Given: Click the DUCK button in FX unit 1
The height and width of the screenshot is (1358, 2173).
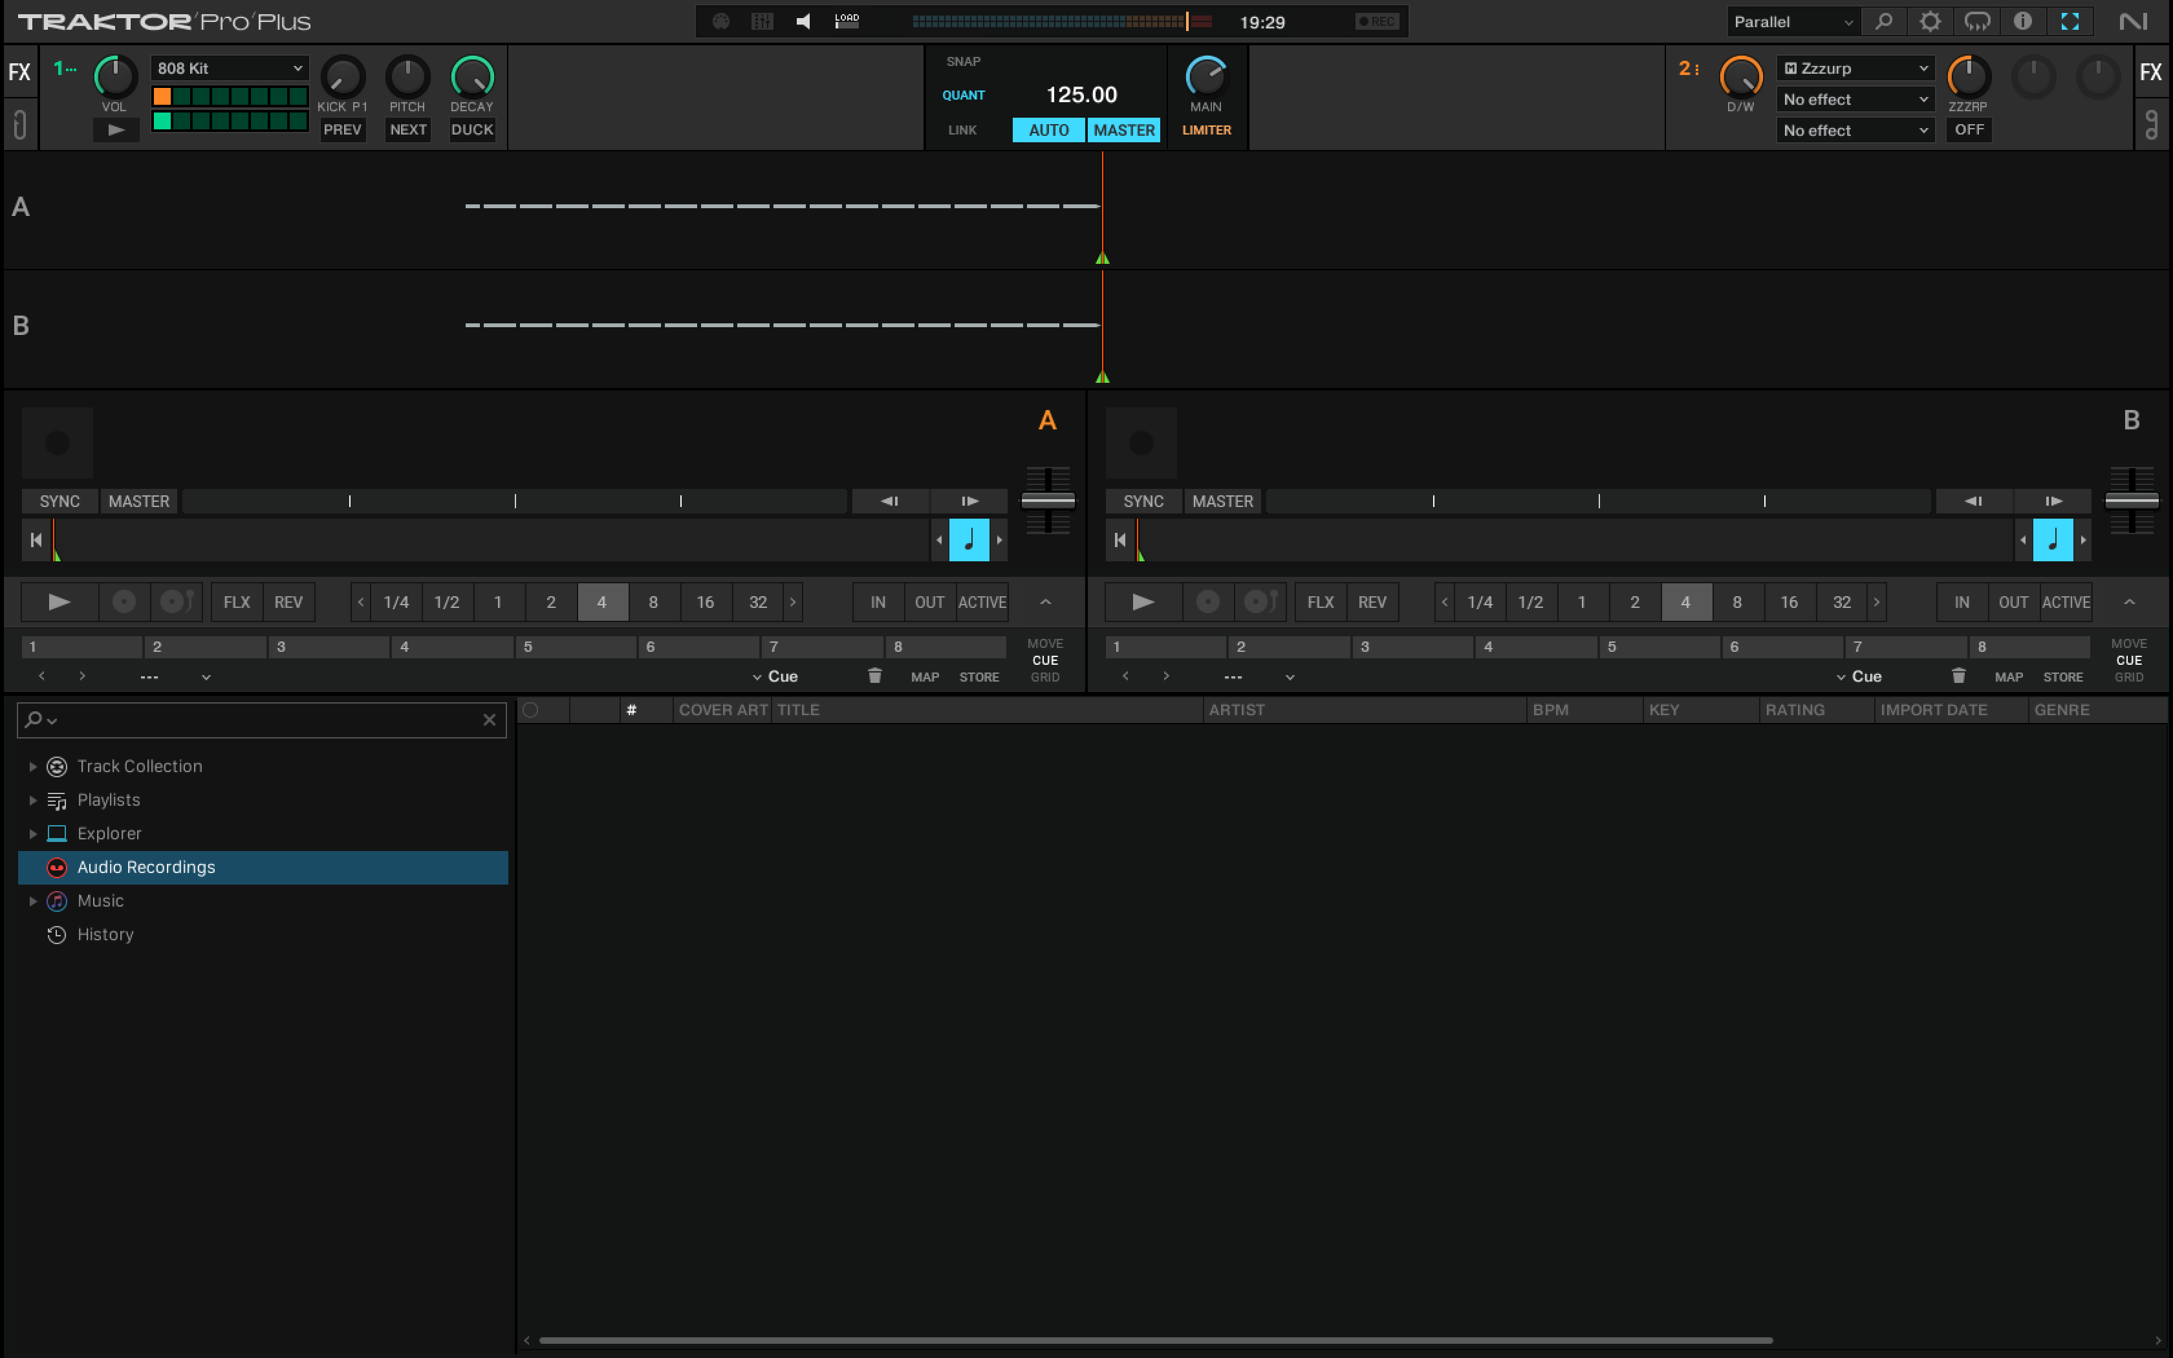Looking at the screenshot, I should point(471,129).
